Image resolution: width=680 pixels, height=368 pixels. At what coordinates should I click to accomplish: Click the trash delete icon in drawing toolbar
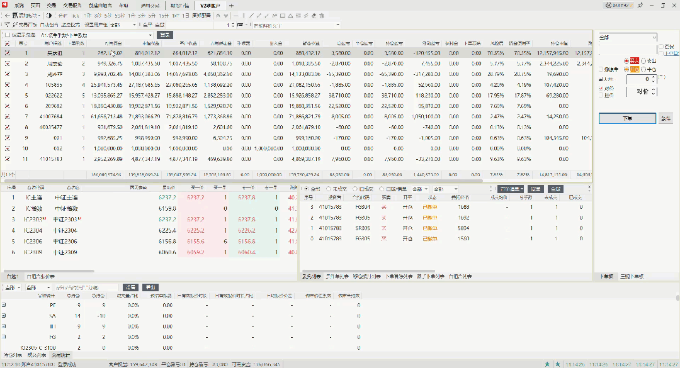pyautogui.click(x=321, y=16)
